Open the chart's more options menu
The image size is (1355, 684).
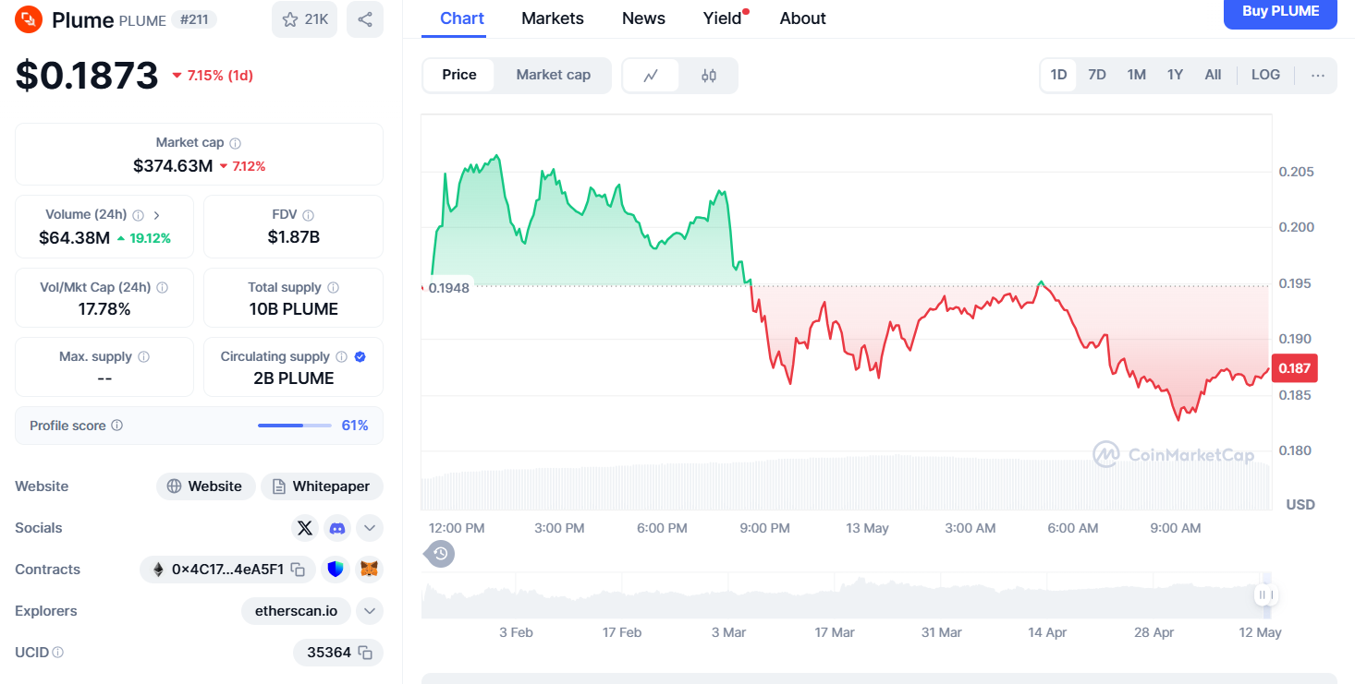(x=1318, y=76)
